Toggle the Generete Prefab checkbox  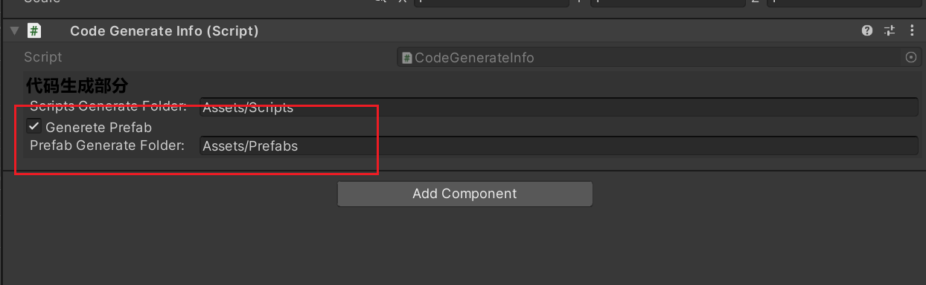point(33,126)
